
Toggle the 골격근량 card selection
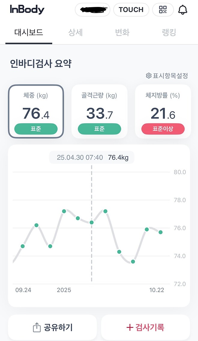(99, 111)
